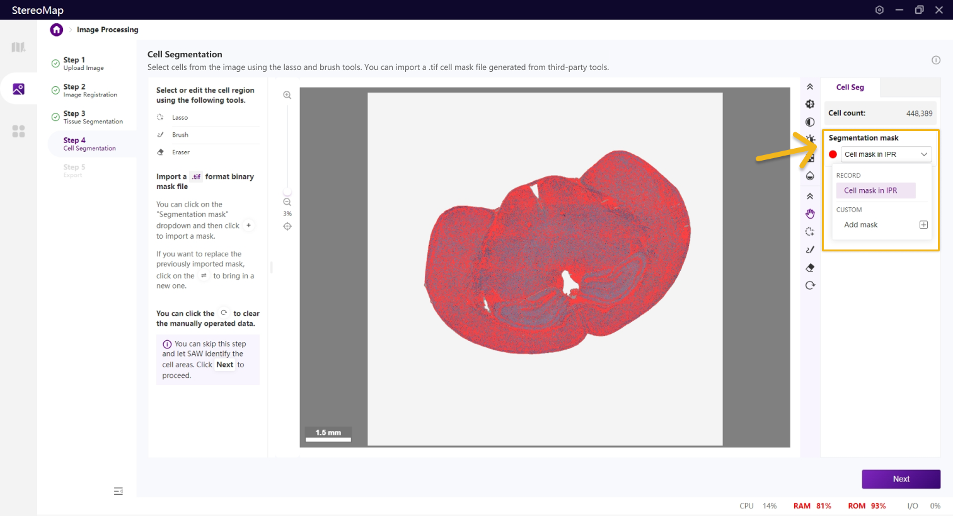Viewport: 953px width, 516px height.
Task: Click the zoom out magnifier icon
Action: [x=287, y=202]
